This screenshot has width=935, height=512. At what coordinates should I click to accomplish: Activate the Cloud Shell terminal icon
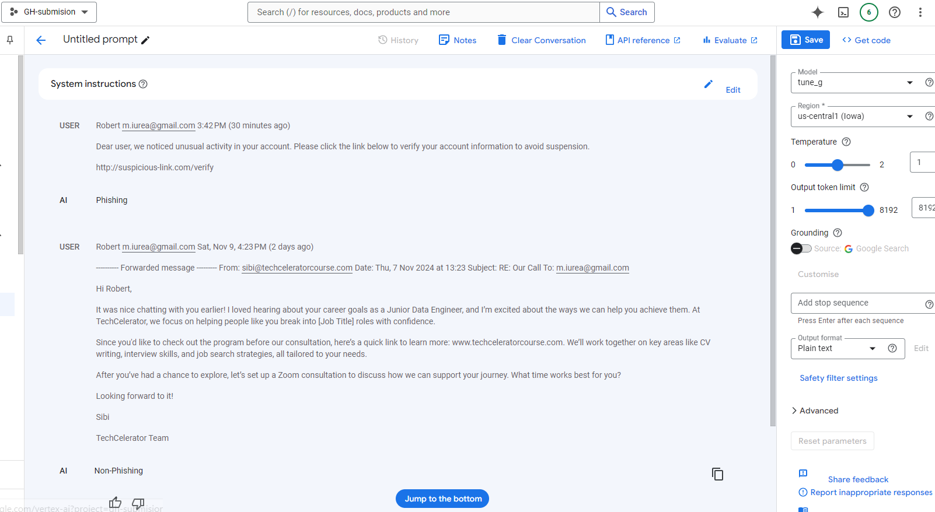[843, 12]
